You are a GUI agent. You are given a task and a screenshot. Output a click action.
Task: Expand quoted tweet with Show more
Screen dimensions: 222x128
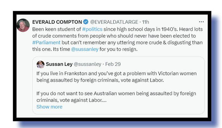tap(49, 107)
